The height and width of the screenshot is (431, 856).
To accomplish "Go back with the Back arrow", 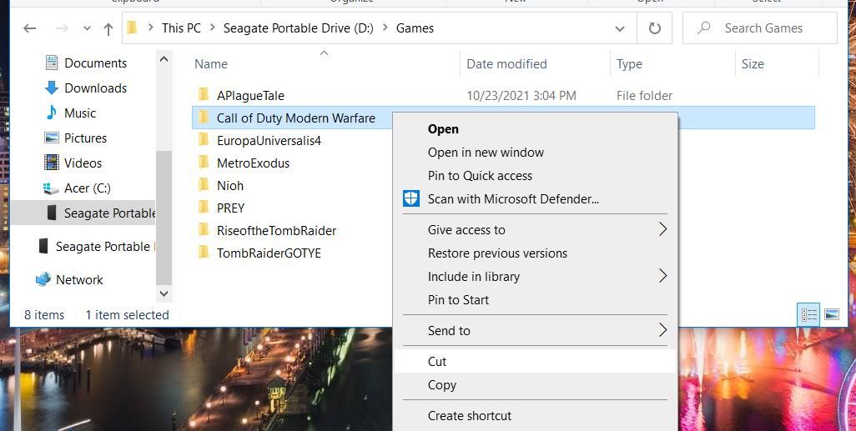I will tap(30, 28).
